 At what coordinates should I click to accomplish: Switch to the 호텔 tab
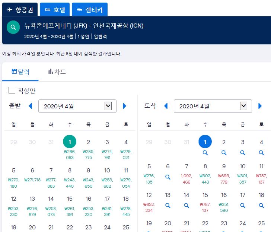point(55,10)
